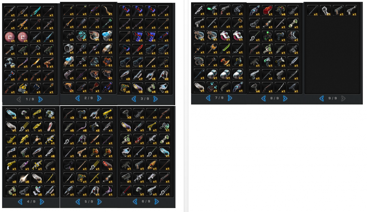Advance to next page from panel 3/9
Screen dimensions: 367x212
(156, 99)
